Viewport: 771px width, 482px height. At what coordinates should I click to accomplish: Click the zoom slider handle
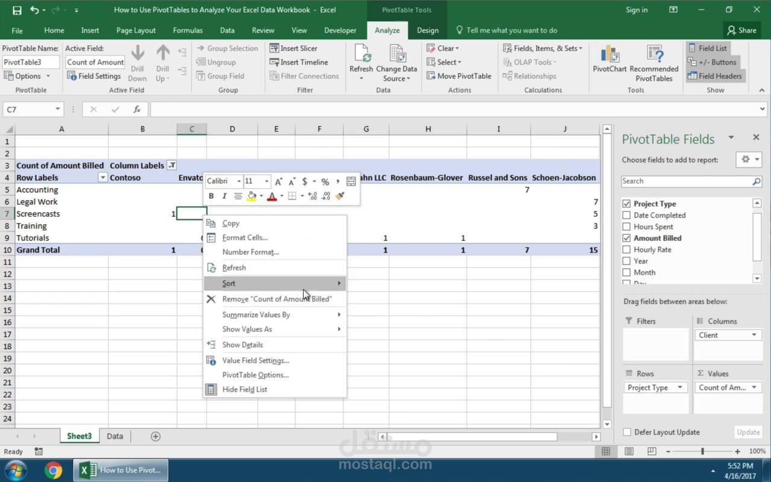(702, 451)
